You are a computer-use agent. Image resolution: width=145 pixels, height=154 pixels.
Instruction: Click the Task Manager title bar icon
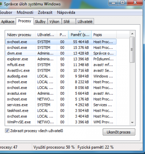(x=1, y=4)
